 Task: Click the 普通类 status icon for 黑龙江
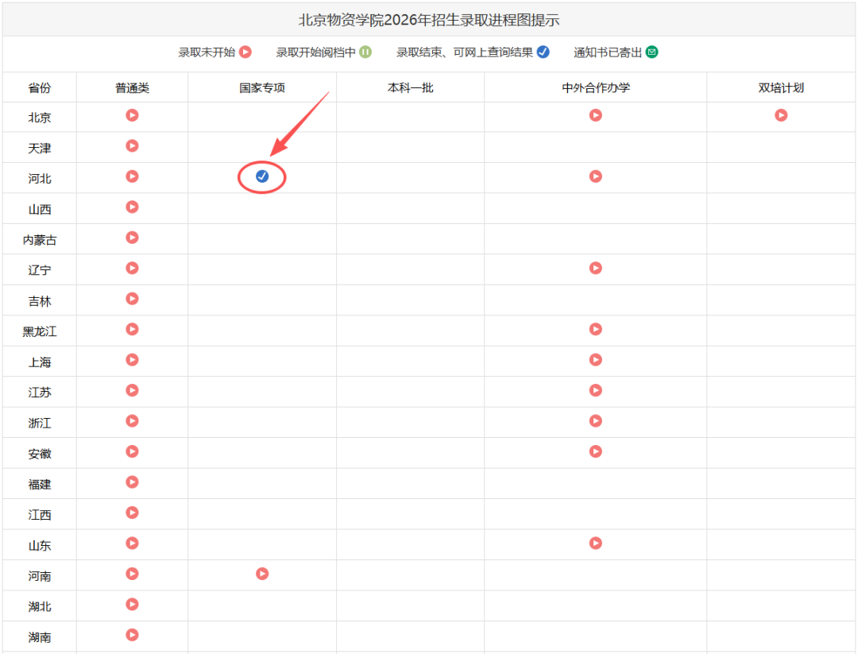point(132,329)
